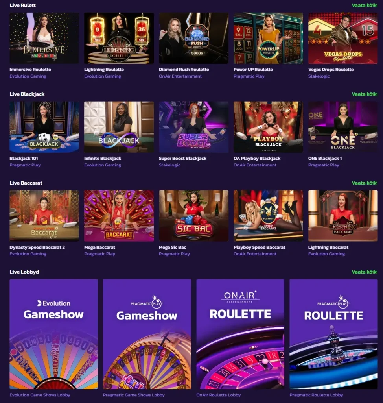Open Blackjack 101 game thumbnail
The height and width of the screenshot is (403, 383).
click(44, 127)
